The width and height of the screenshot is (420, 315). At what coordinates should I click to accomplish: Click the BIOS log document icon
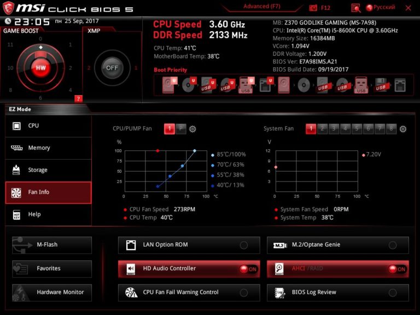(279, 293)
